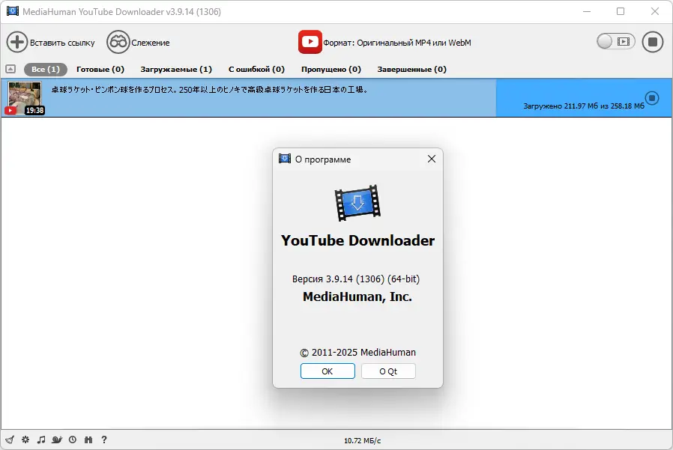
Task: Open format selector Оригинальный MP4 или WebM
Action: click(x=397, y=43)
